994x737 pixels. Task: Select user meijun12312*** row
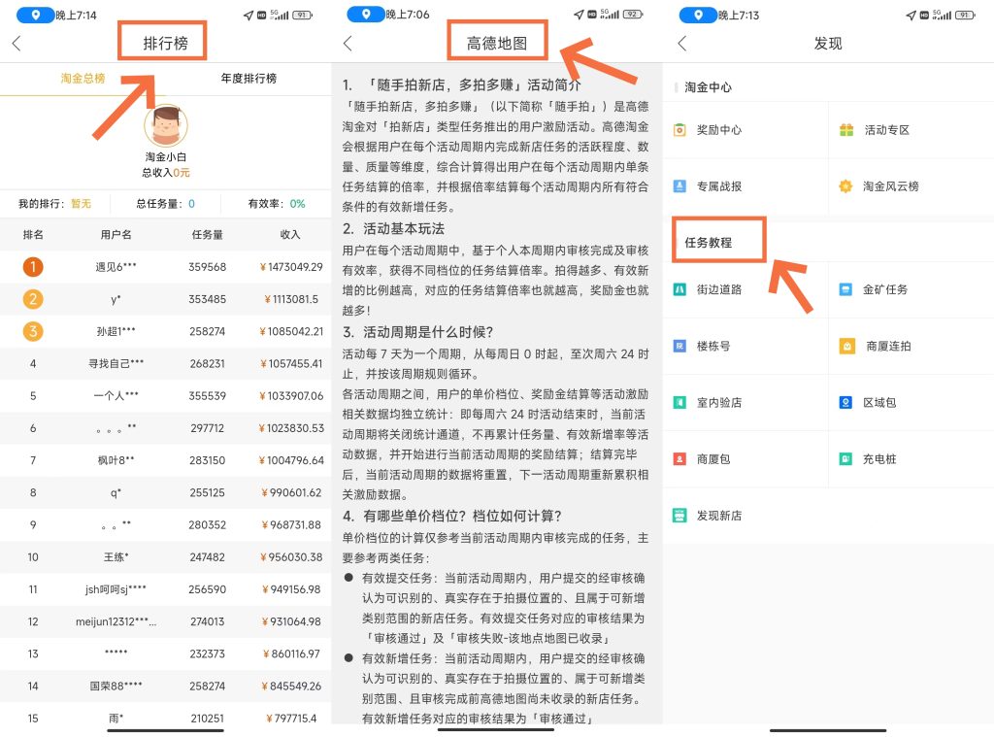click(165, 621)
